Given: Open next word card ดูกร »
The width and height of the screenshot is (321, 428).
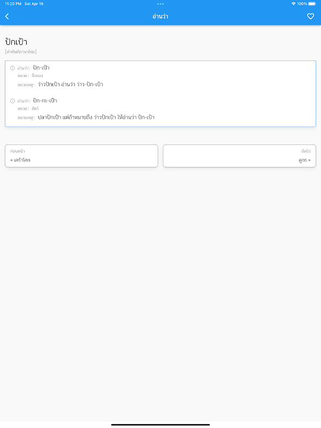Looking at the screenshot, I should [239, 156].
